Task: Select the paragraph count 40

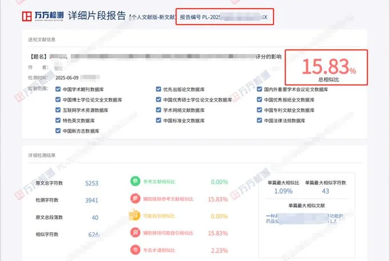Action: point(95,218)
